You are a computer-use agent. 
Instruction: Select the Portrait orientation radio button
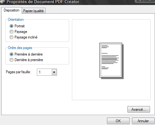click(x=11, y=26)
